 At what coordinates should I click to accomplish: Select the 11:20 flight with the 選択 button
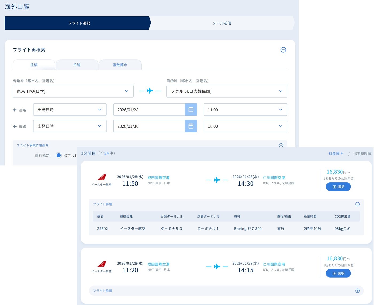tap(338, 273)
